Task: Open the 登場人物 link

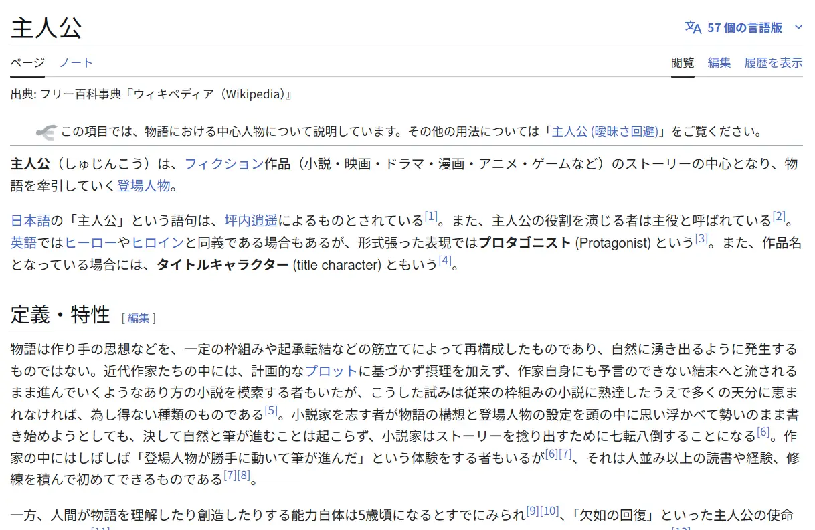Action: 144,185
